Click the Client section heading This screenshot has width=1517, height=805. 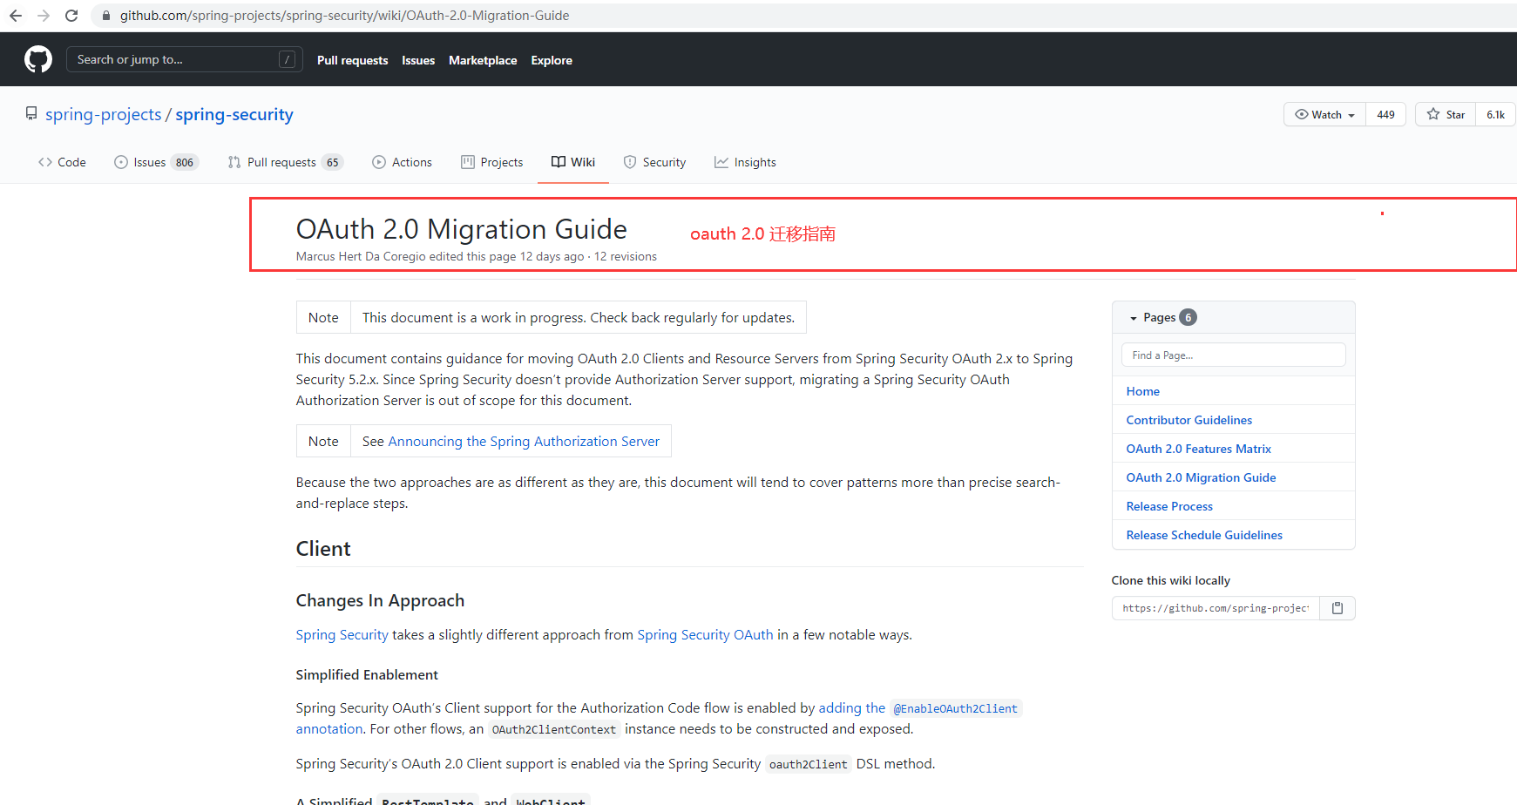323,549
